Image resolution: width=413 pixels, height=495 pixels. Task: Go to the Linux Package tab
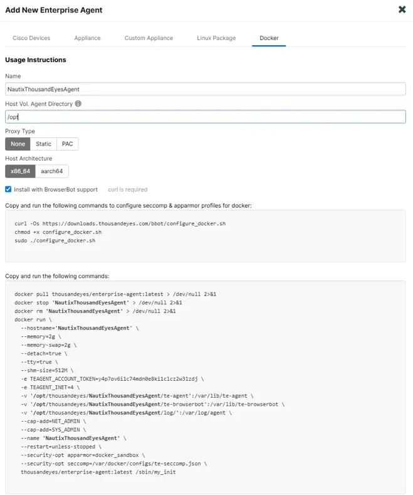click(216, 38)
